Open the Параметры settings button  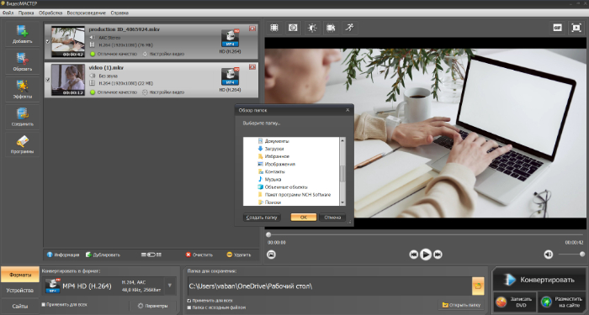[152, 306]
